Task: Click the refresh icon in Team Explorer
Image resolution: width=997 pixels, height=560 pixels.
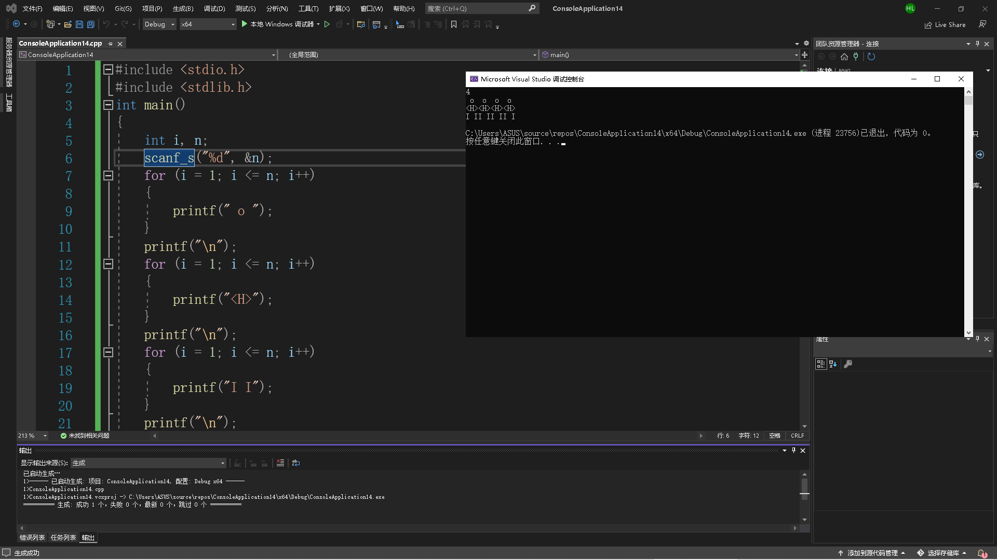Action: [871, 57]
